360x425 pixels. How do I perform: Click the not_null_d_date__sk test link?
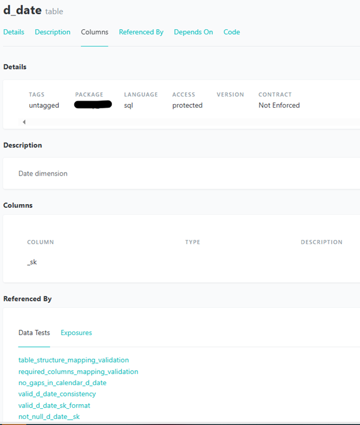[49, 417]
